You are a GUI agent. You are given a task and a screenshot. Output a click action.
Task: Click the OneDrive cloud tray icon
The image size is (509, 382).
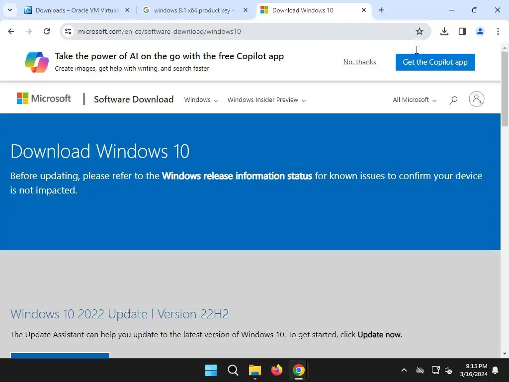coord(420,370)
